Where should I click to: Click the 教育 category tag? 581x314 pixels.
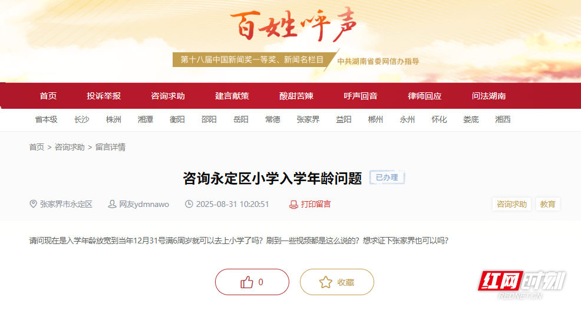547,204
